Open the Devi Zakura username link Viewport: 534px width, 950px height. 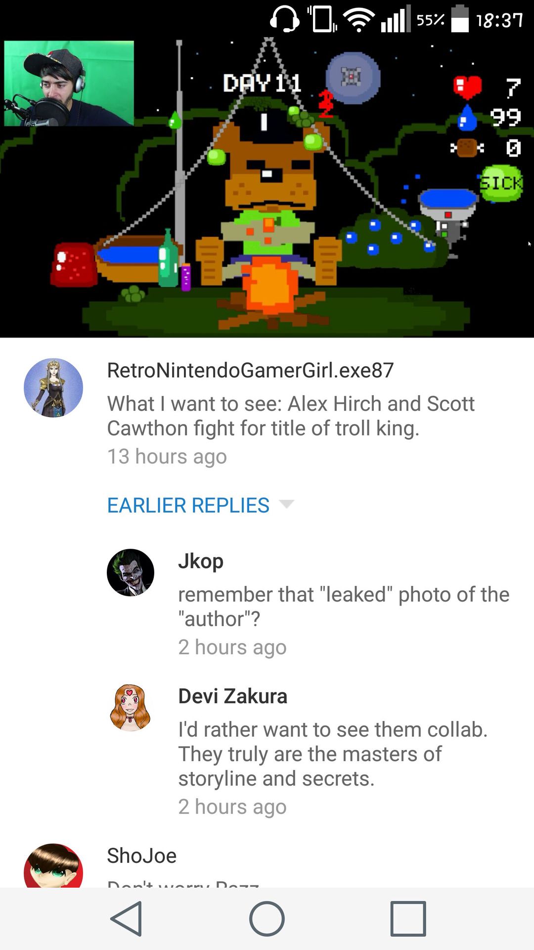point(233,696)
